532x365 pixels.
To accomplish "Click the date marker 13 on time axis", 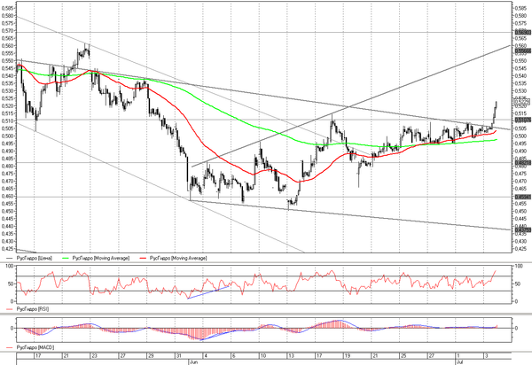I will tap(291, 356).
